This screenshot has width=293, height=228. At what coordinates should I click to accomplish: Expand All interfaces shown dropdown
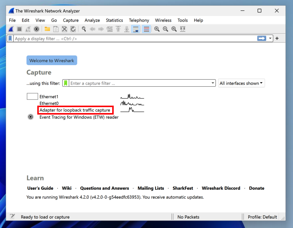(x=241, y=83)
